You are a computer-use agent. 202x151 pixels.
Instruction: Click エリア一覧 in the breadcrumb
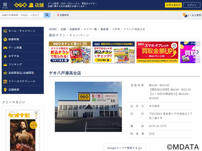(90, 29)
